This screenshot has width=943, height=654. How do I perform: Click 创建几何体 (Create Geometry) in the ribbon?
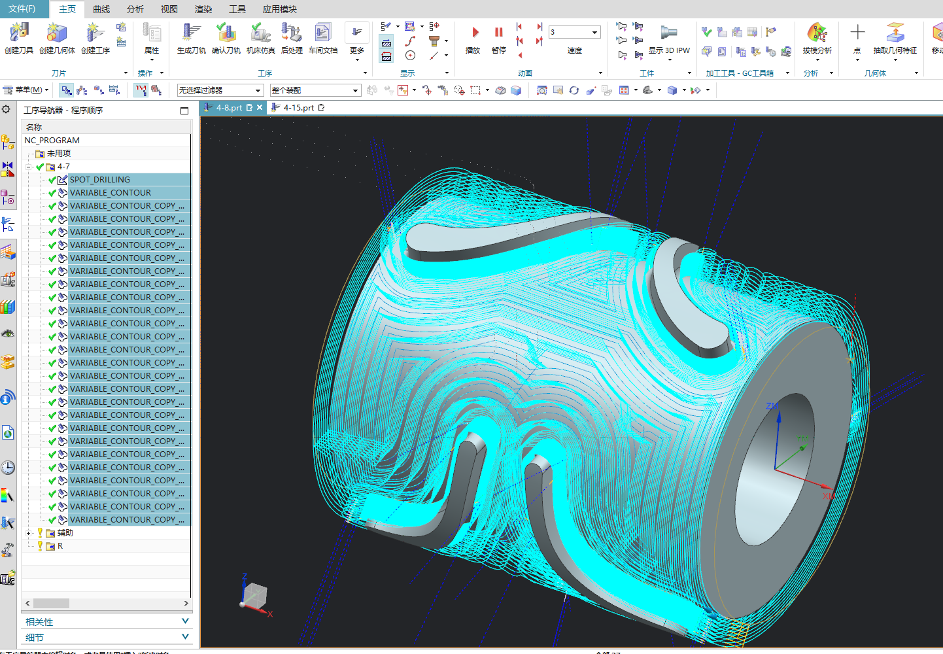[57, 38]
